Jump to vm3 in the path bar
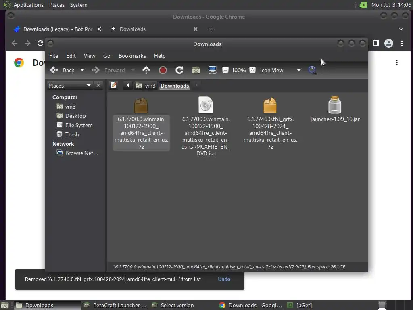The width and height of the screenshot is (413, 310). pyautogui.click(x=146, y=86)
